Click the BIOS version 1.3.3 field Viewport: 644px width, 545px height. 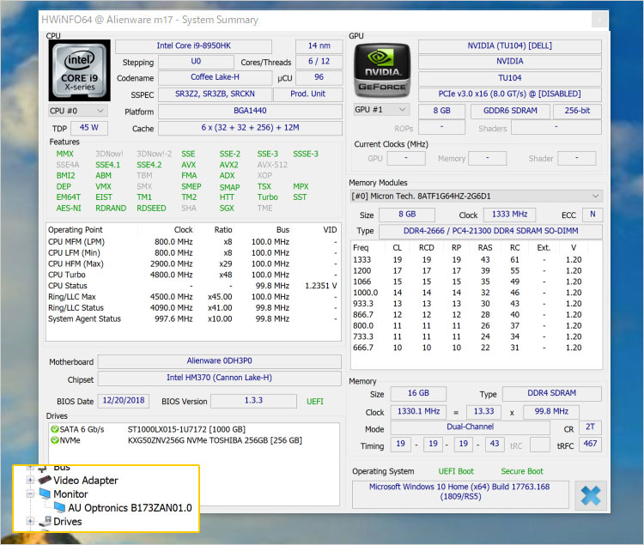point(253,401)
